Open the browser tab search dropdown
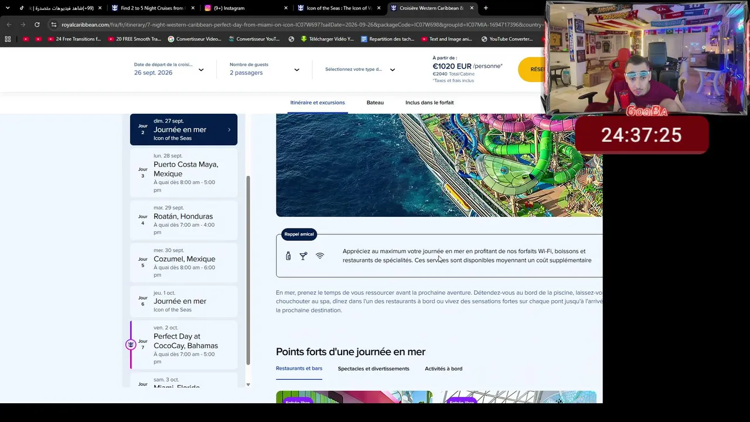This screenshot has width=750, height=422. (8, 8)
